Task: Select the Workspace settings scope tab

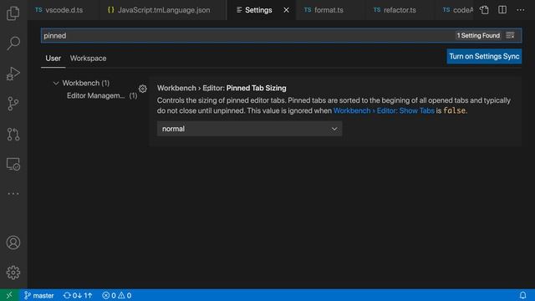Action: point(88,59)
